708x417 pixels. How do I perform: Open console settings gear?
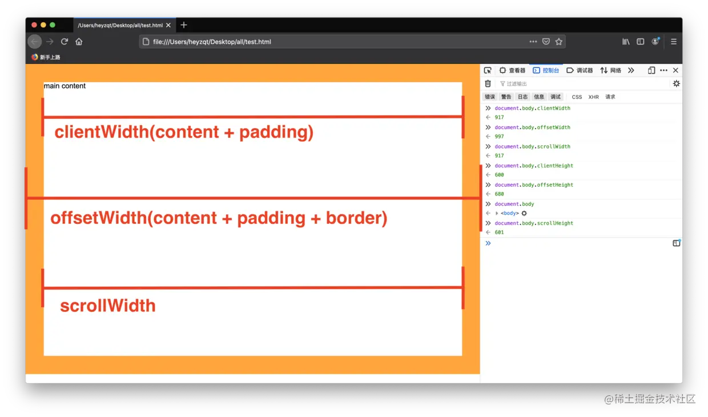(x=677, y=83)
